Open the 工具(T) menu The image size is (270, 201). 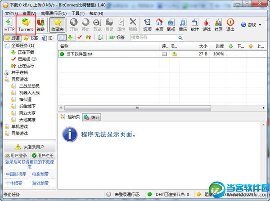[x=78, y=13]
